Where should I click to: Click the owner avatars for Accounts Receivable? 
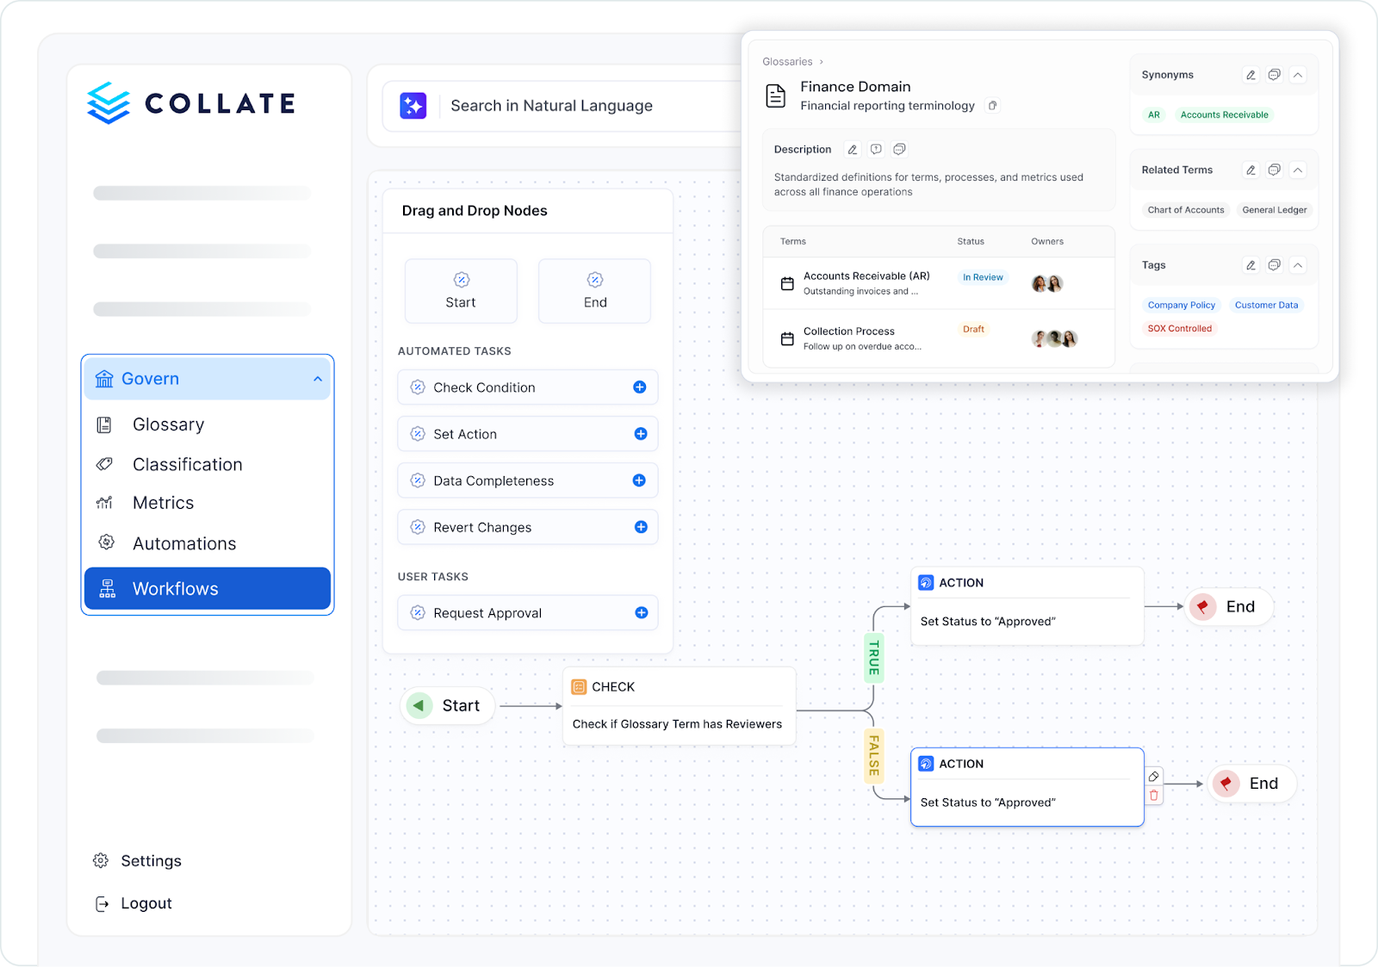tap(1047, 283)
